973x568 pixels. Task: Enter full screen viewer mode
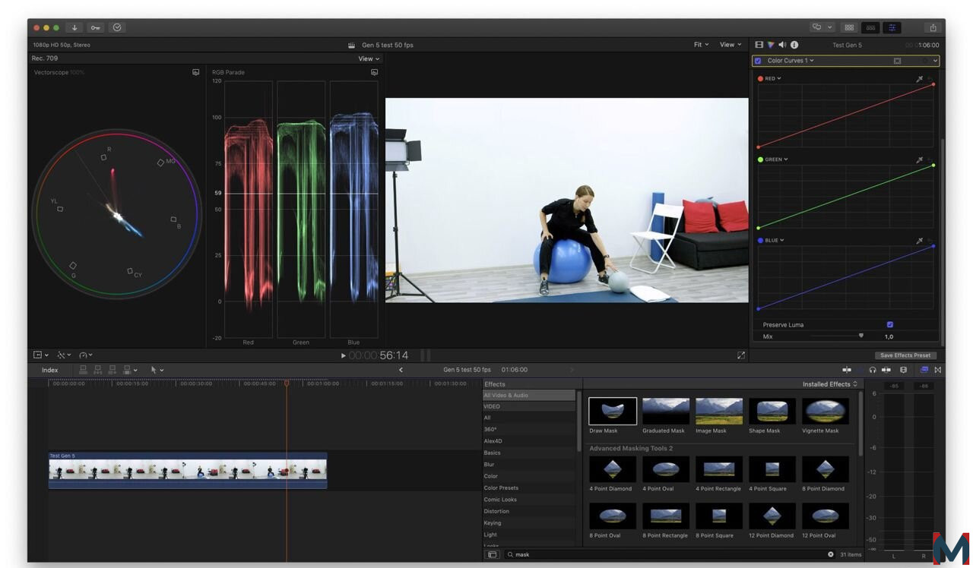click(x=741, y=355)
